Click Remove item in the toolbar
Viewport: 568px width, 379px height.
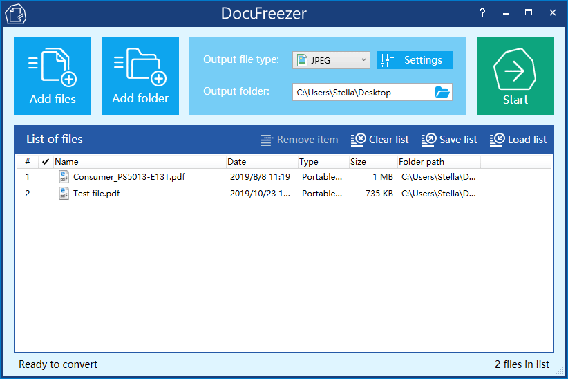point(299,140)
